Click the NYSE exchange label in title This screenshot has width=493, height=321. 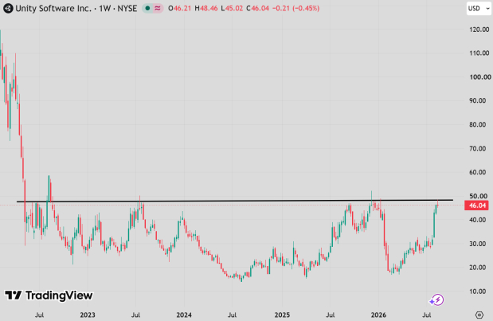[x=127, y=8]
